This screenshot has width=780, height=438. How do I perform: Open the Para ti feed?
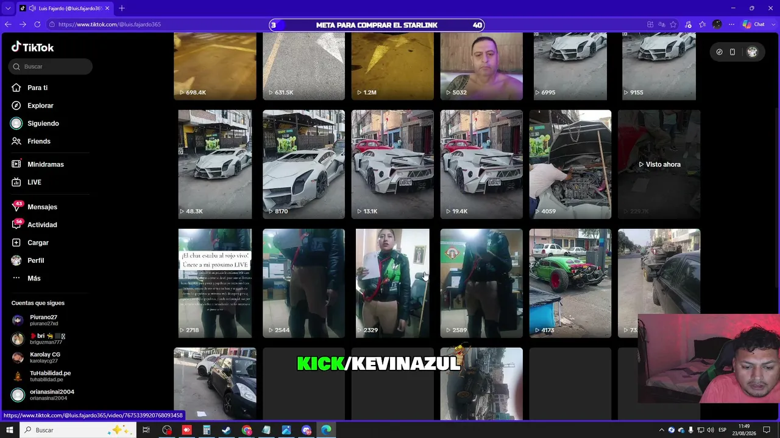click(x=29, y=88)
